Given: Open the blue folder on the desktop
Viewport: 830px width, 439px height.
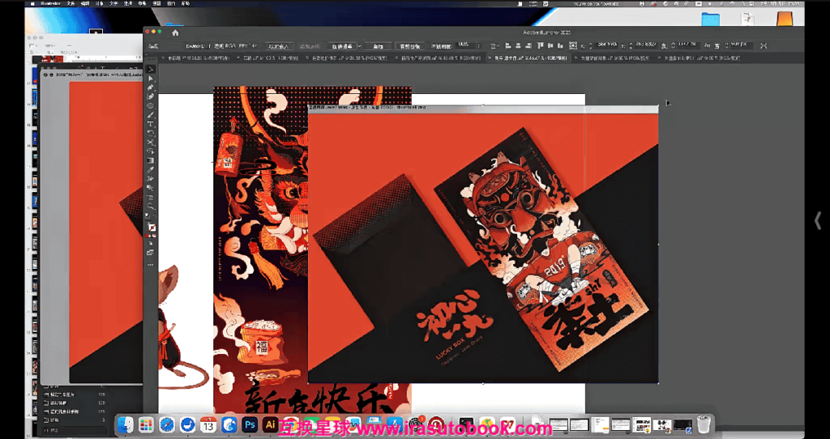Looking at the screenshot, I should 710,19.
